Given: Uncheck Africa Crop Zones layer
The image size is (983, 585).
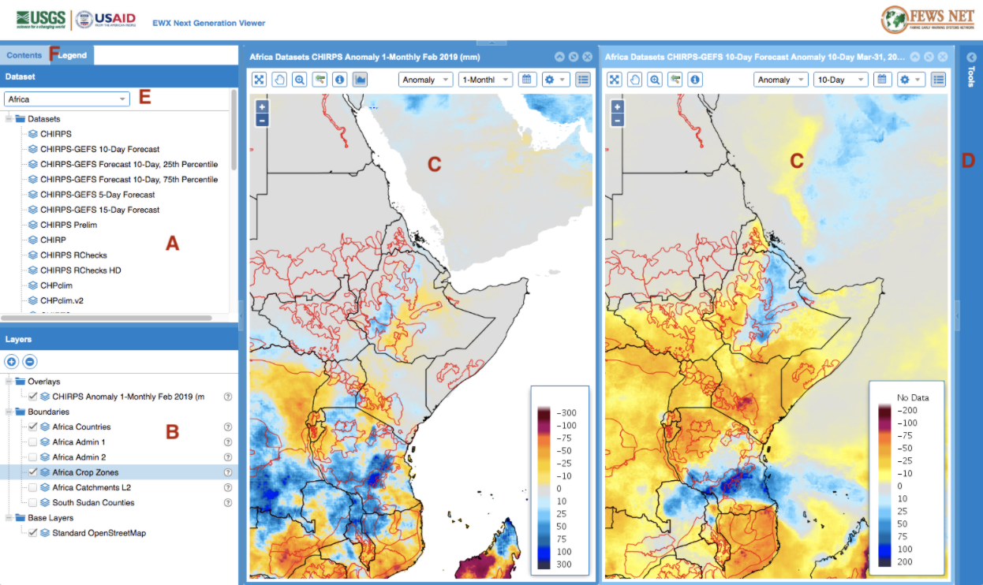Looking at the screenshot, I should [x=32, y=472].
